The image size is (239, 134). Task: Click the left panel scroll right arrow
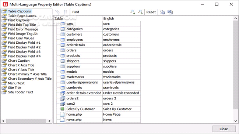click(x=49, y=121)
